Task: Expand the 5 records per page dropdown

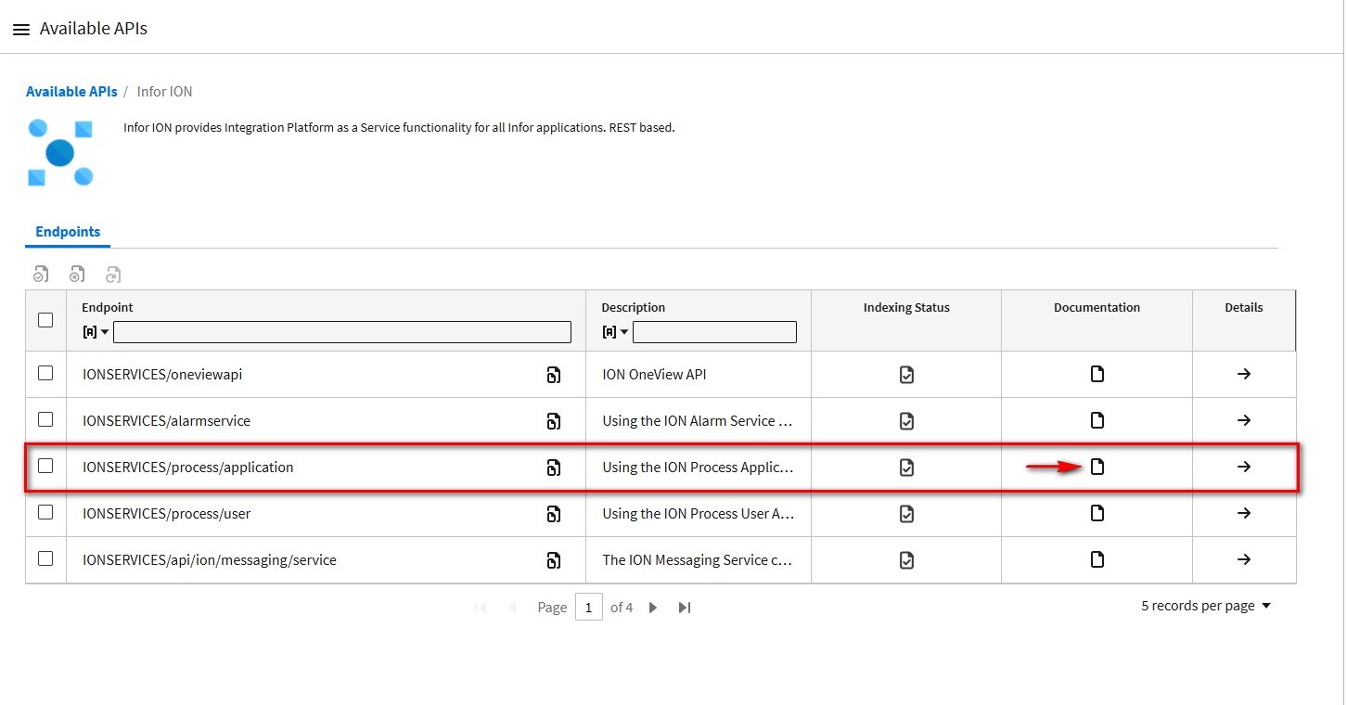Action: point(1205,606)
